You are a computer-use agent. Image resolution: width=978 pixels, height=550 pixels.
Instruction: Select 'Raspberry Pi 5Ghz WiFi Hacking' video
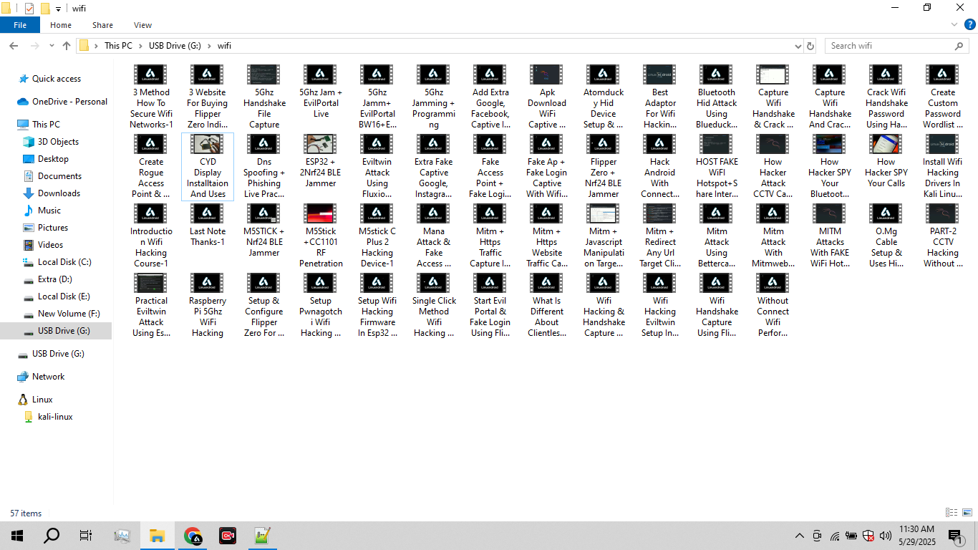[x=208, y=305]
